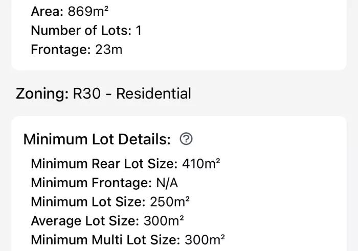The height and width of the screenshot is (251, 358).
Task: Select the Number of Lots label
Action: [81, 31]
